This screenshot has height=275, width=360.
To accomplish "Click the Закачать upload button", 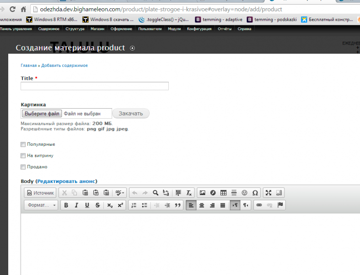I will [x=131, y=114].
